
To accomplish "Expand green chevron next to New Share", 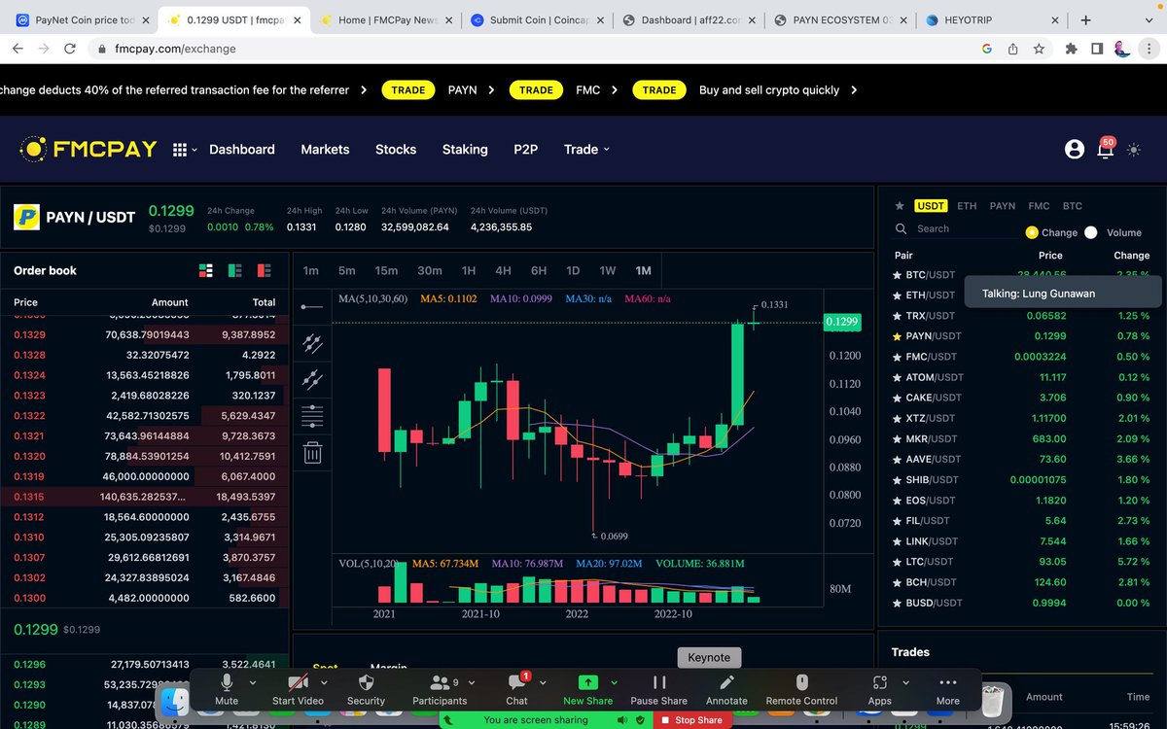I will tap(615, 682).
